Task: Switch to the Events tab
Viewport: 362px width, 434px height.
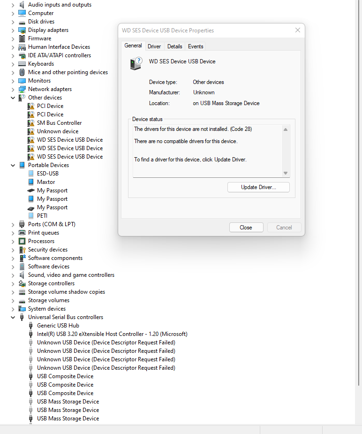Action: pyautogui.click(x=196, y=46)
